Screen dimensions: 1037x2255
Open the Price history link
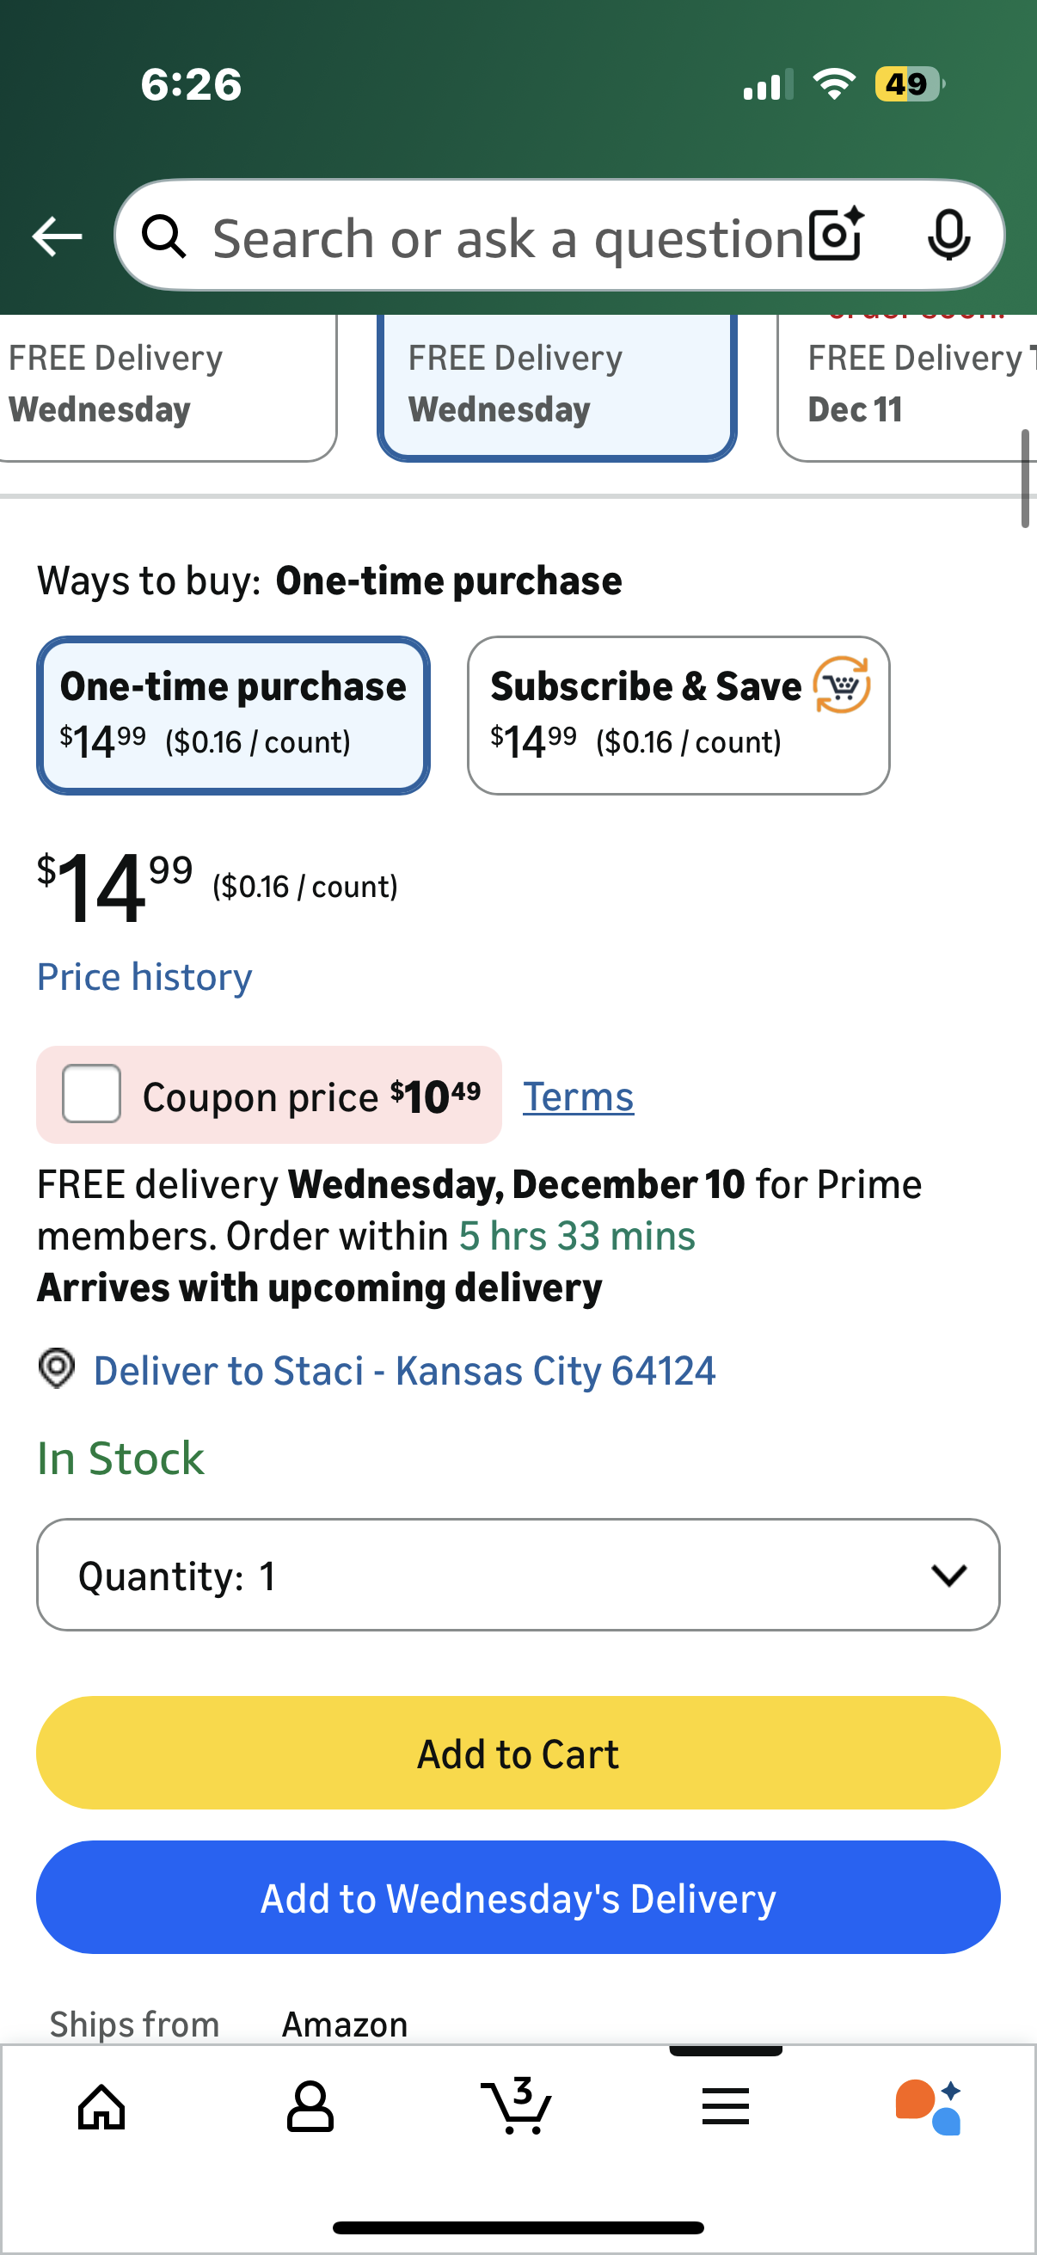[144, 976]
